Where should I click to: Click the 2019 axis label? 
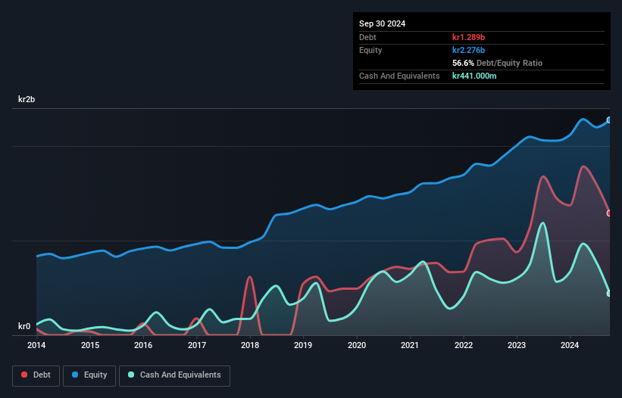click(x=303, y=345)
